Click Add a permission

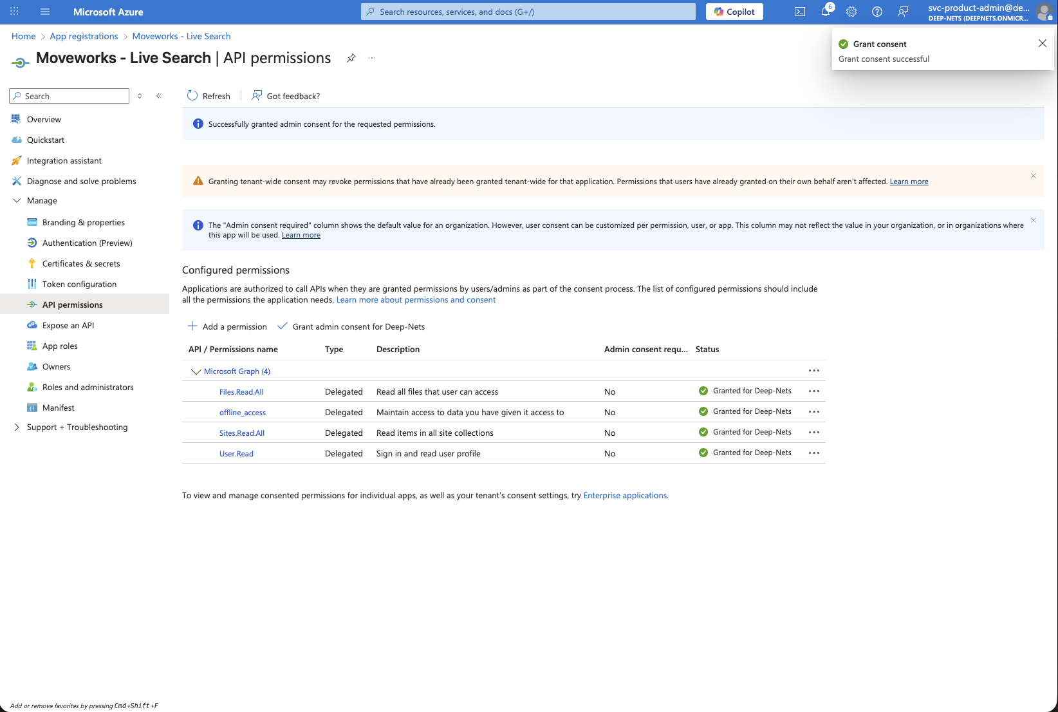point(227,326)
